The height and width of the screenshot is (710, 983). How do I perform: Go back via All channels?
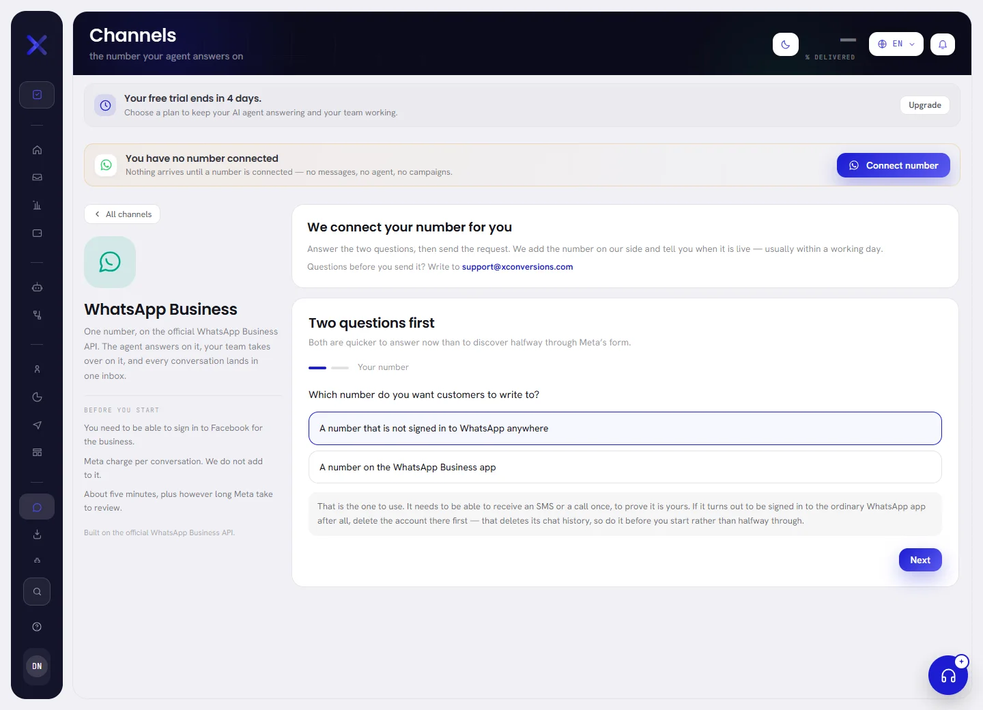[x=122, y=214]
